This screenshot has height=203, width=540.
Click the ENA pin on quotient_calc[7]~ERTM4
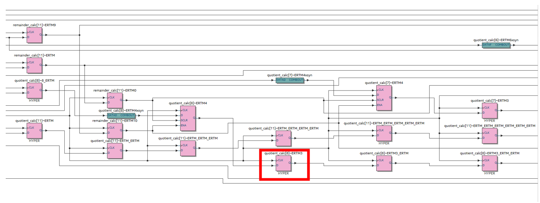379,105
